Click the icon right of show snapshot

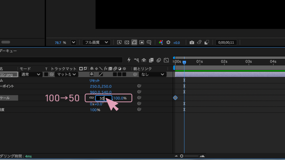coord(207,42)
